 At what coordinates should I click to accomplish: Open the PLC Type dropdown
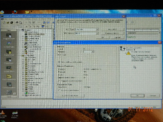click(97, 29)
